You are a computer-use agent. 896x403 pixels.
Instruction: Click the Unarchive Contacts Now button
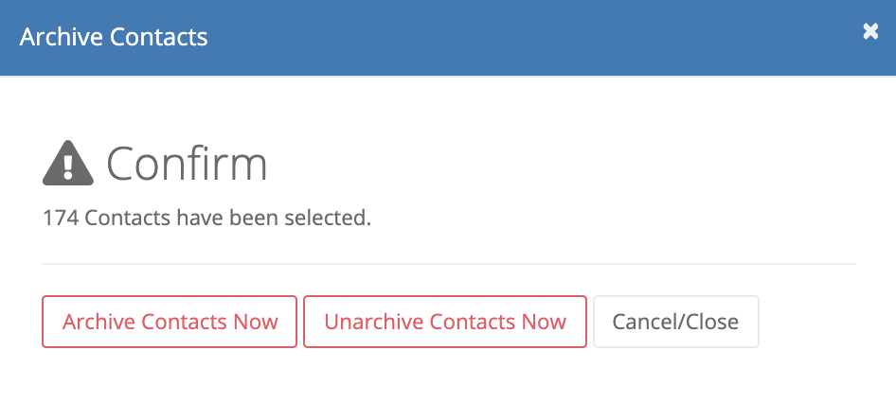pyautogui.click(x=445, y=322)
